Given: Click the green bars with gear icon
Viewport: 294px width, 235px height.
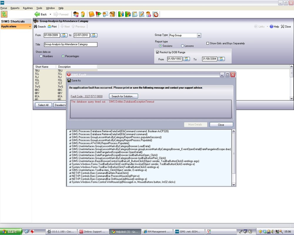Looking at the screenshot, I should pyautogui.click(x=128, y=14).
